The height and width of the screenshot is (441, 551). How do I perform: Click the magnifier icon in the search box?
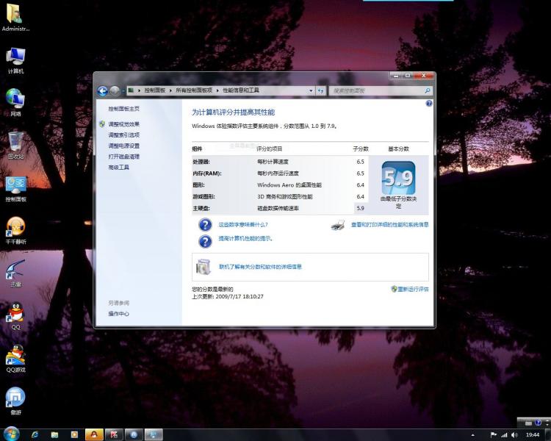pyautogui.click(x=428, y=90)
